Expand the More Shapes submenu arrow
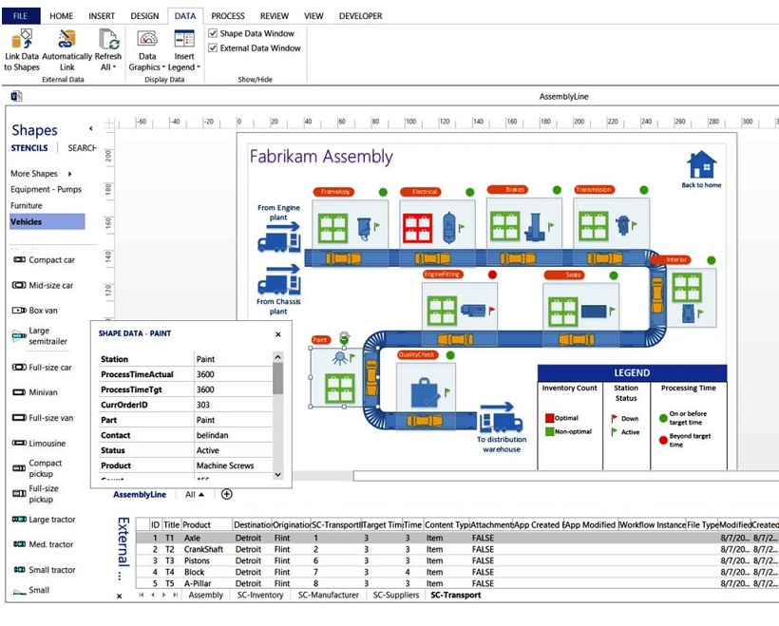Image resolution: width=779 pixels, height=626 pixels. pyautogui.click(x=69, y=174)
